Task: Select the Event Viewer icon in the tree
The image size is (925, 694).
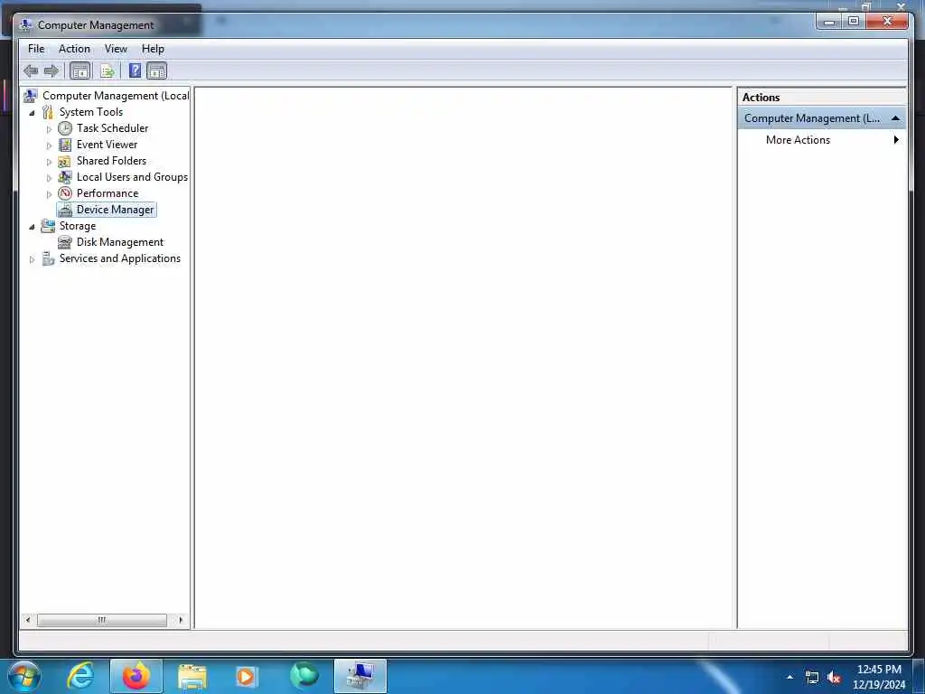Action: point(65,145)
